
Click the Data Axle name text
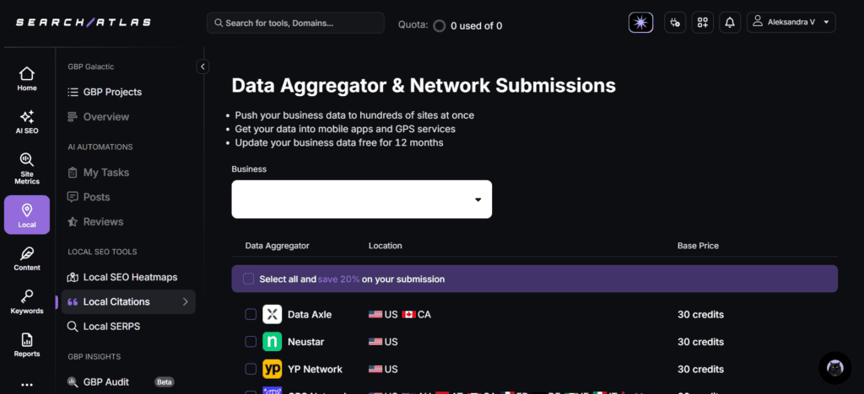point(310,315)
